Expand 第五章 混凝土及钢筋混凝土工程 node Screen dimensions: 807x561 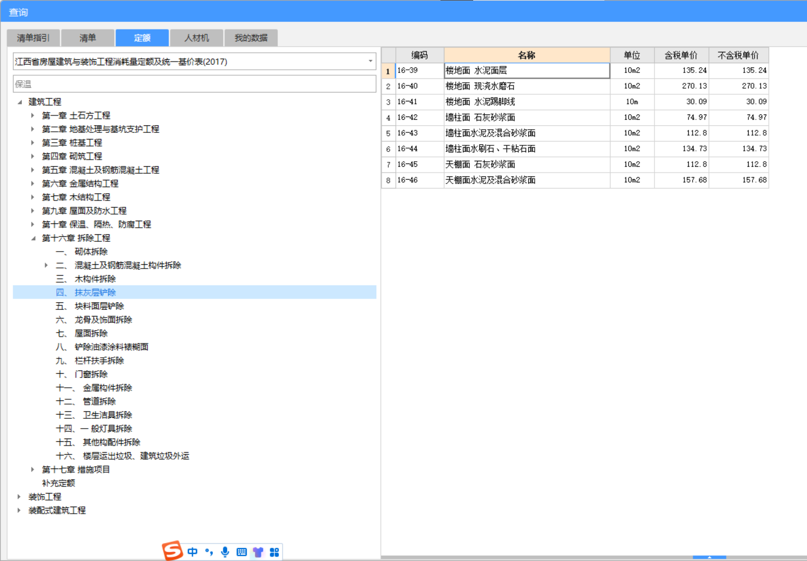coord(33,170)
